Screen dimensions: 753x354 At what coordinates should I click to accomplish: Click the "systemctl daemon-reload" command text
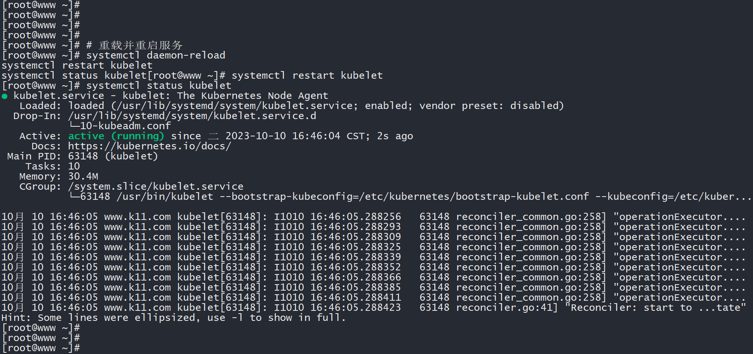156,55
